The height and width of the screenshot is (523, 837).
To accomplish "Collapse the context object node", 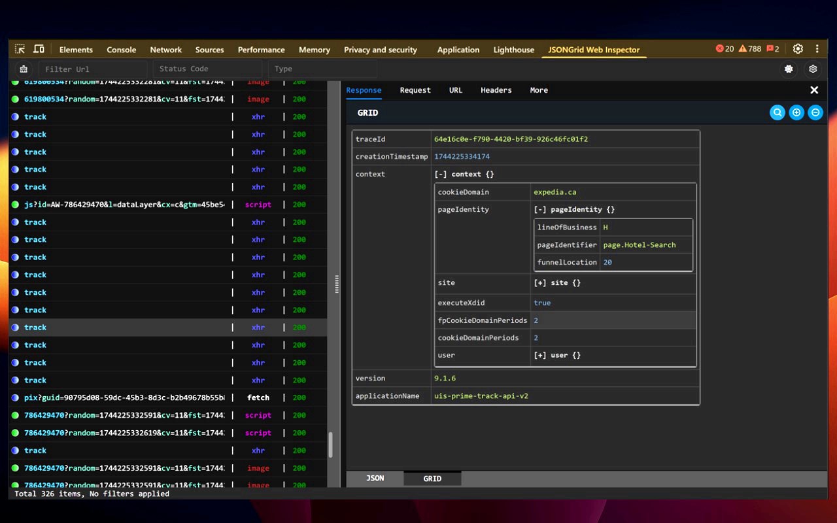I will click(x=440, y=174).
